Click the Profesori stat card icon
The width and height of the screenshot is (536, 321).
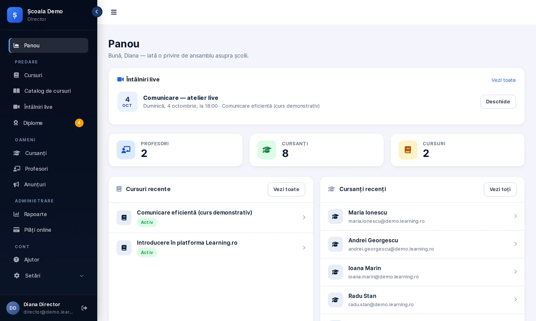tap(126, 150)
